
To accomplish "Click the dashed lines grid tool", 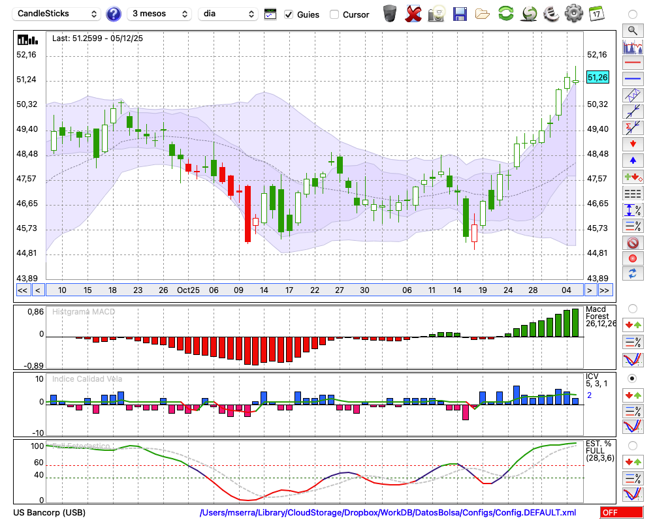I will point(633,193).
